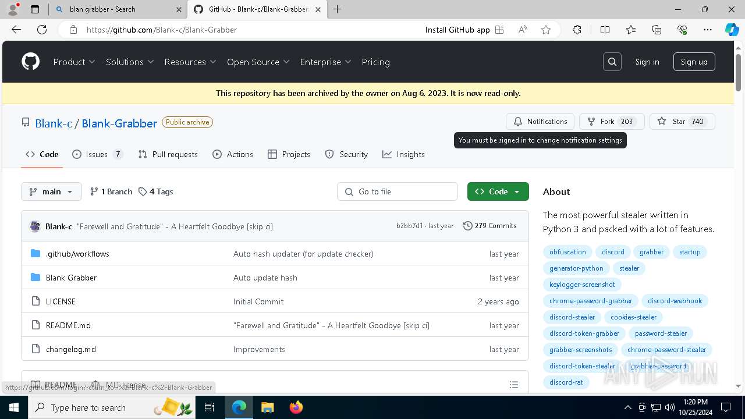Screen dimensions: 745x419
Task: Star the repository with Star button
Action: pos(682,122)
